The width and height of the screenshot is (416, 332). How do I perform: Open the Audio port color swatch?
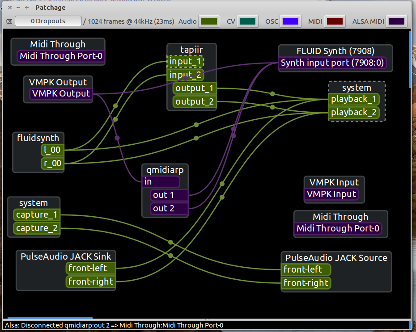pos(209,21)
